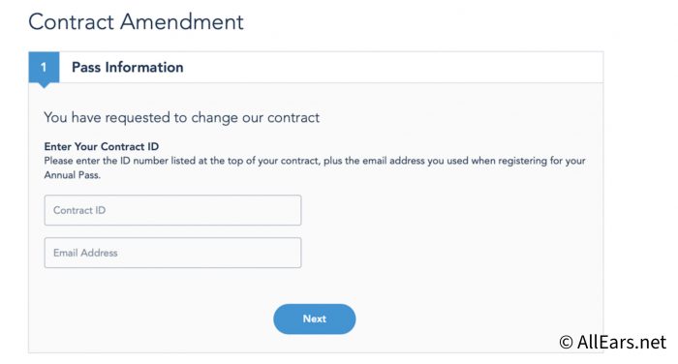Screen dimensions: 678x364
Task: Click the "Annual Pass." text line
Action: coord(73,175)
